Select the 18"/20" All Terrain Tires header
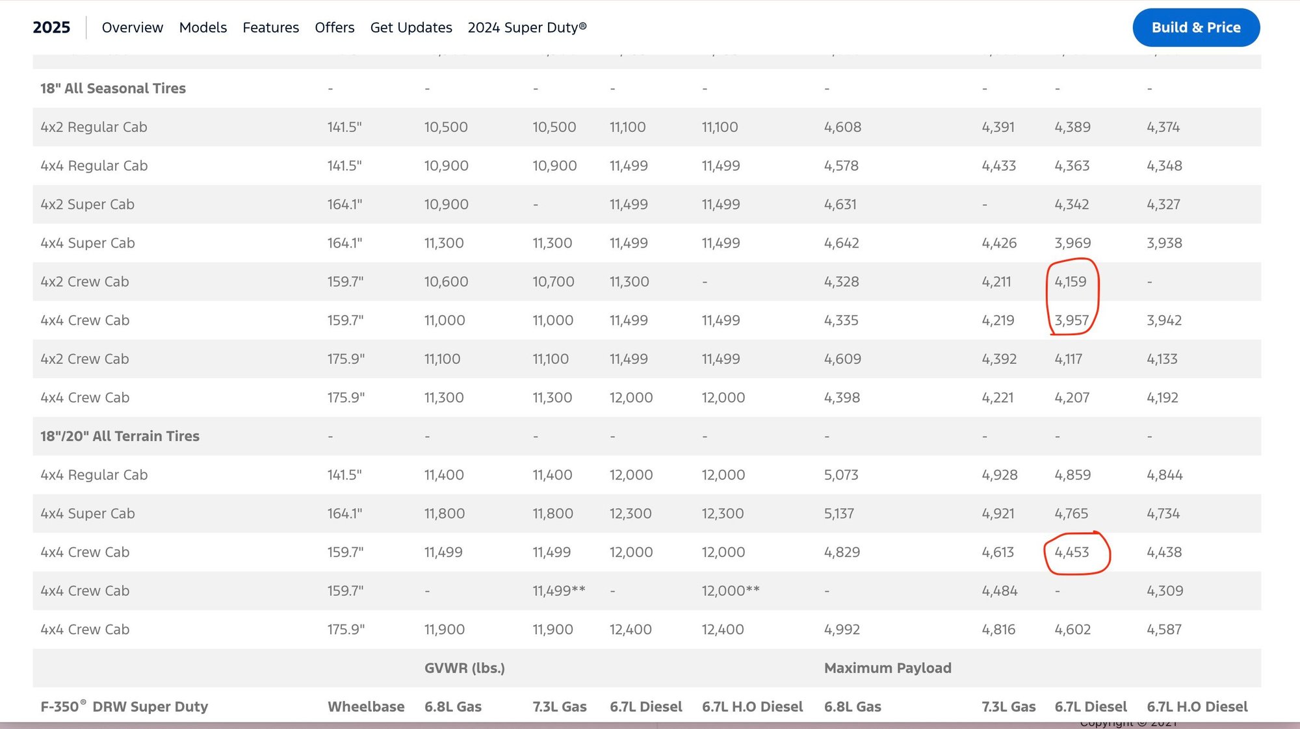 120,436
